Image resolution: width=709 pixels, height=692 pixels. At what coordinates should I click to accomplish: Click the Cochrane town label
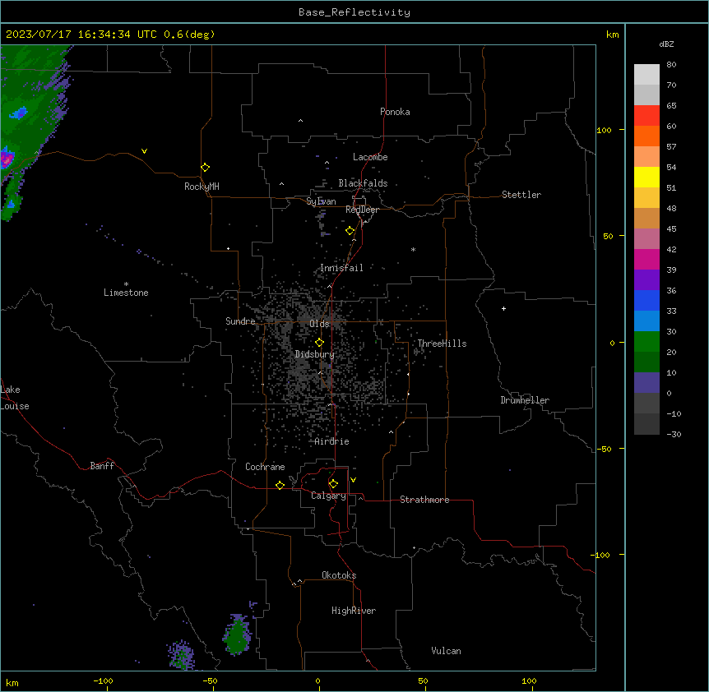point(265,467)
